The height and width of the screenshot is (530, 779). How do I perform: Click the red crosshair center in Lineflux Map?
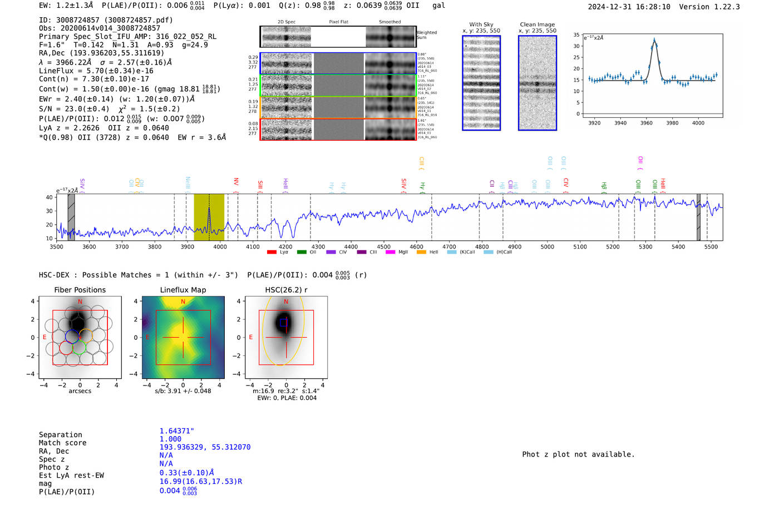pyautogui.click(x=183, y=338)
